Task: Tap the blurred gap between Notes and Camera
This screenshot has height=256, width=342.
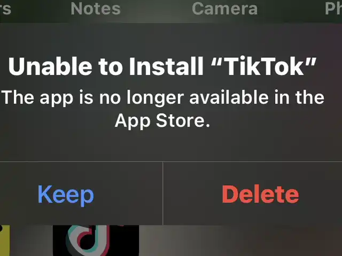Action: click(x=156, y=9)
